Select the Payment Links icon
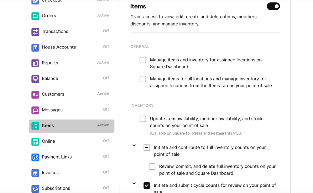The width and height of the screenshot is (313, 193). point(35,157)
